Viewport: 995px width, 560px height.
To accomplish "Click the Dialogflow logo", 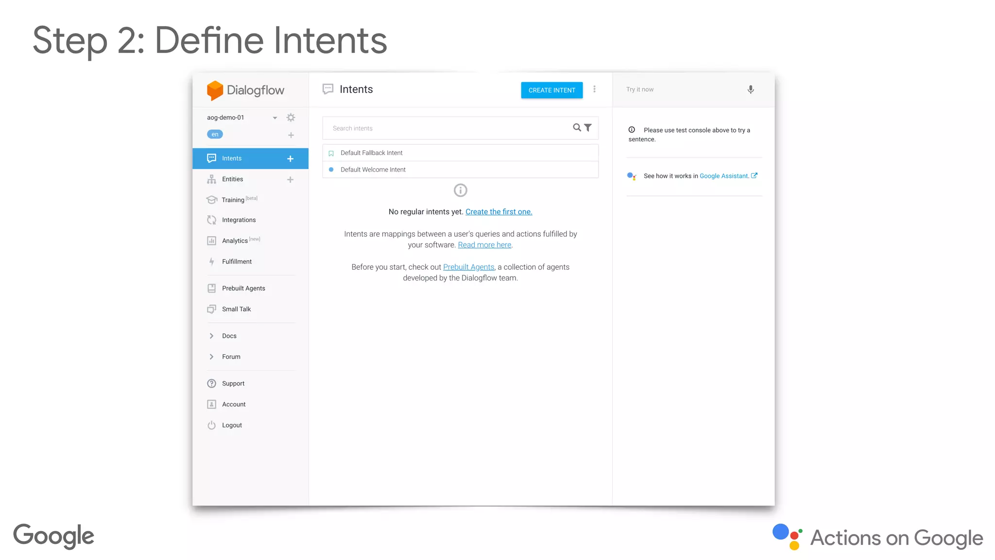I will (245, 90).
